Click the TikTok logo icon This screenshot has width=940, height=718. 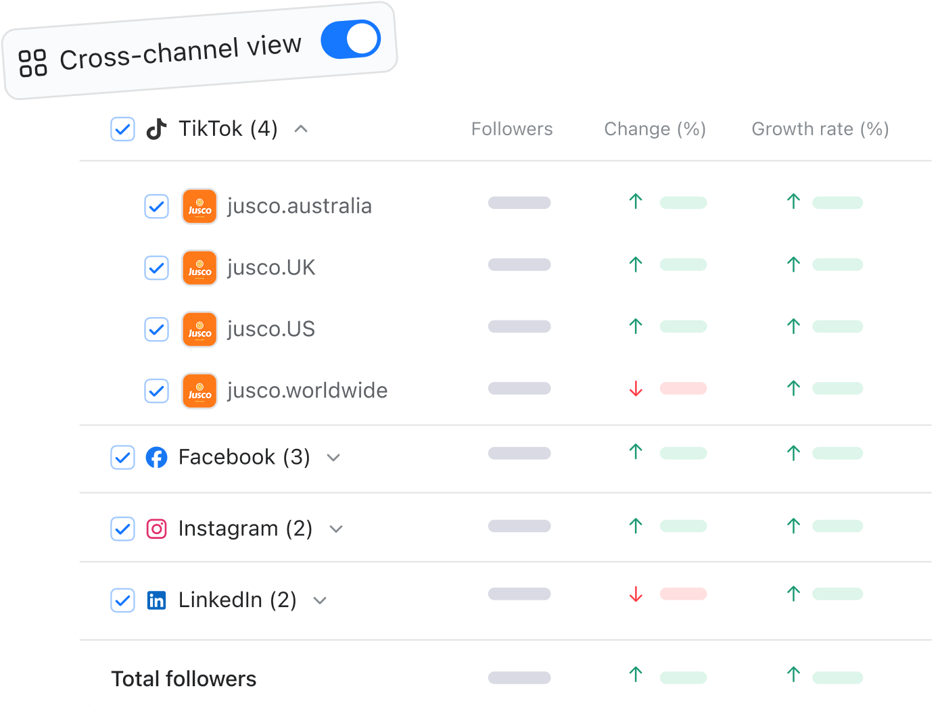pos(157,128)
